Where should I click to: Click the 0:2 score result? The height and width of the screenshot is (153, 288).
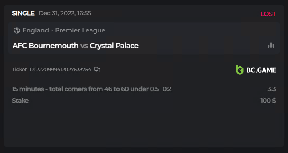point(167,89)
